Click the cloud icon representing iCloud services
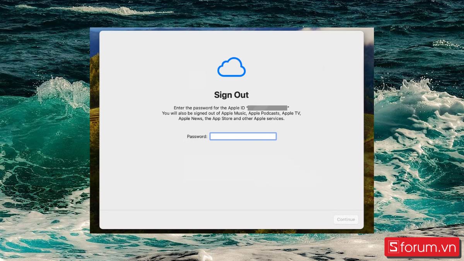The image size is (464, 261). coord(231,67)
